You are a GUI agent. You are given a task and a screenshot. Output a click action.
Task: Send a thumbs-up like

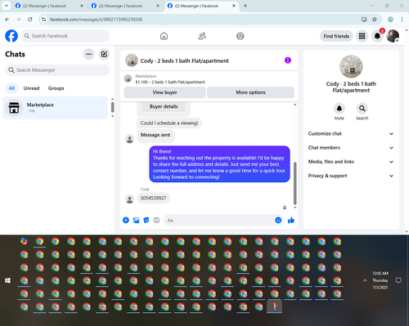coord(291,220)
